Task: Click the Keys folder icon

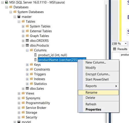Action: point(31,65)
